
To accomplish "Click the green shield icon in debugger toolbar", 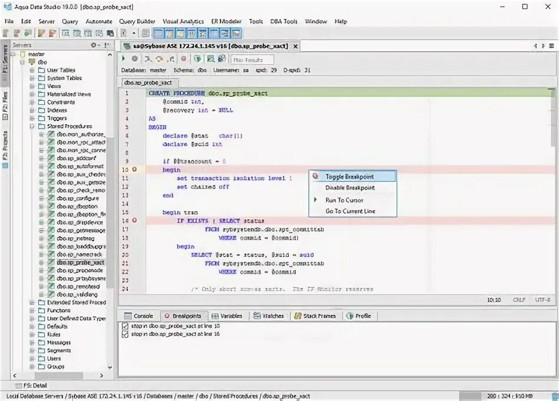I will pyautogui.click(x=197, y=59).
